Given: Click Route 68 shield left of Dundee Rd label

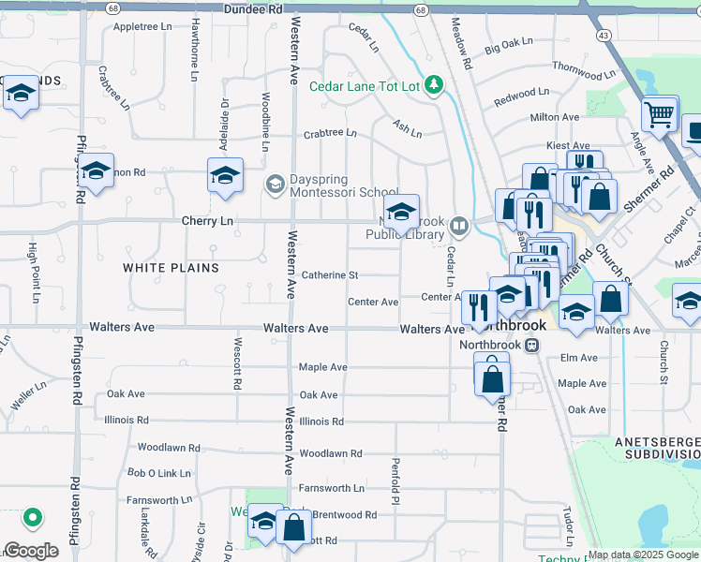Looking at the screenshot, I should (x=113, y=8).
